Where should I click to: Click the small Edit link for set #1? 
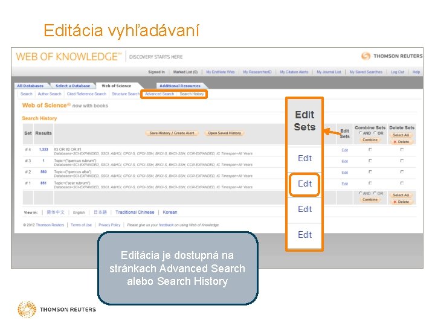click(344, 184)
